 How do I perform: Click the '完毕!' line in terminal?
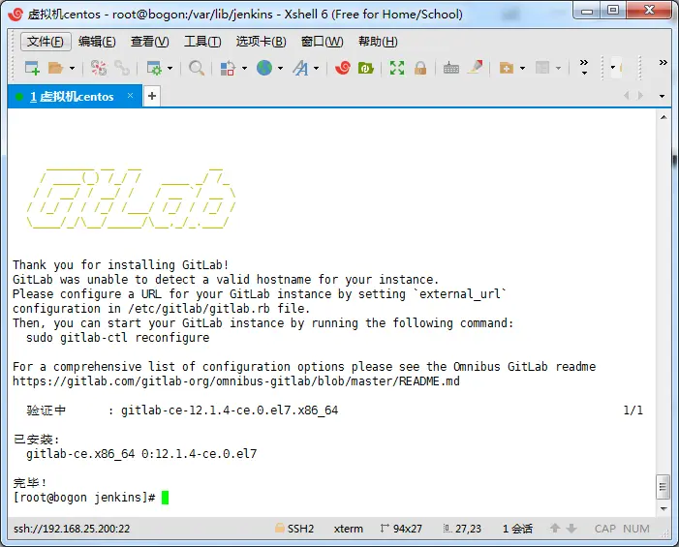(29, 482)
